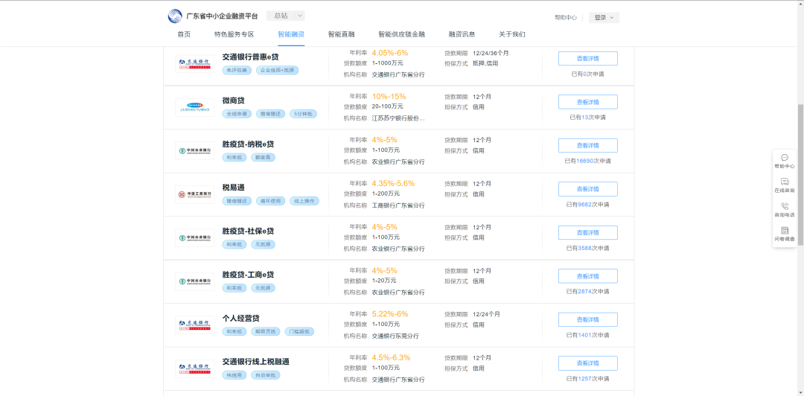Open 帮助中心 from the floating side panel icon
804x396 pixels.
785,158
